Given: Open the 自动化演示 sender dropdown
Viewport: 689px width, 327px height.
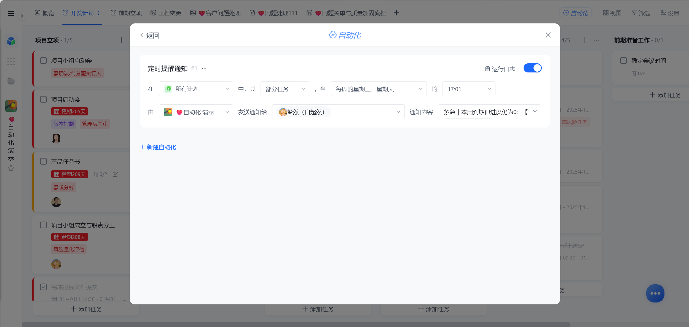Looking at the screenshot, I should [196, 112].
